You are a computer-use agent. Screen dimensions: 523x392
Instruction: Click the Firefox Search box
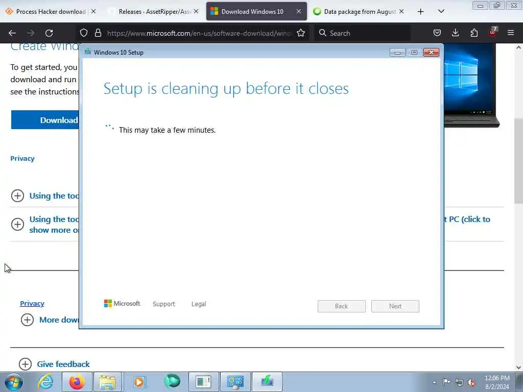pyautogui.click(x=363, y=33)
